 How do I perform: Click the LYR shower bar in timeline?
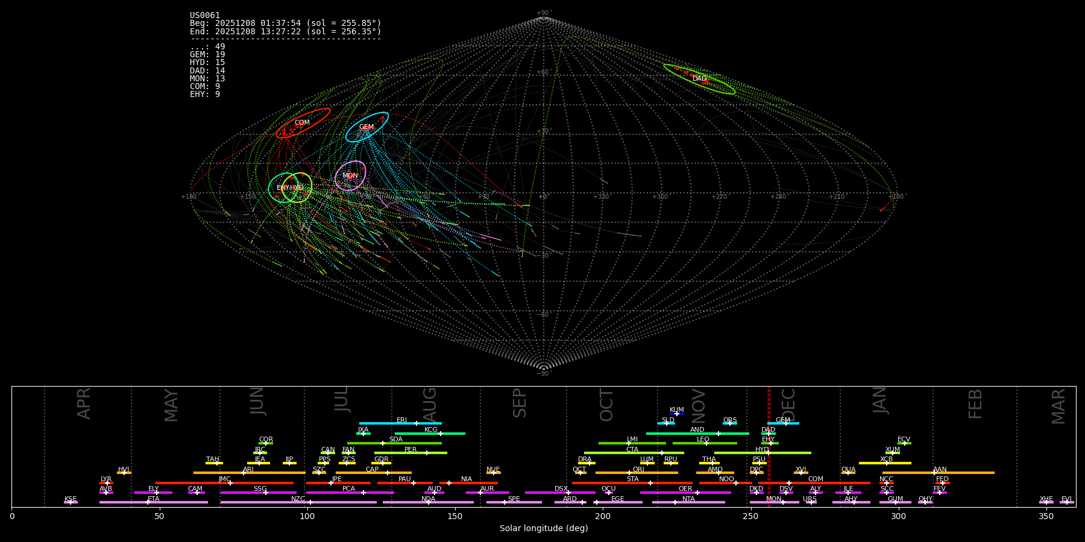[x=106, y=483]
